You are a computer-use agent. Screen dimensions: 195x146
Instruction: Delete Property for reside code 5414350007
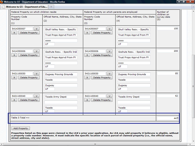tap(29, 33)
